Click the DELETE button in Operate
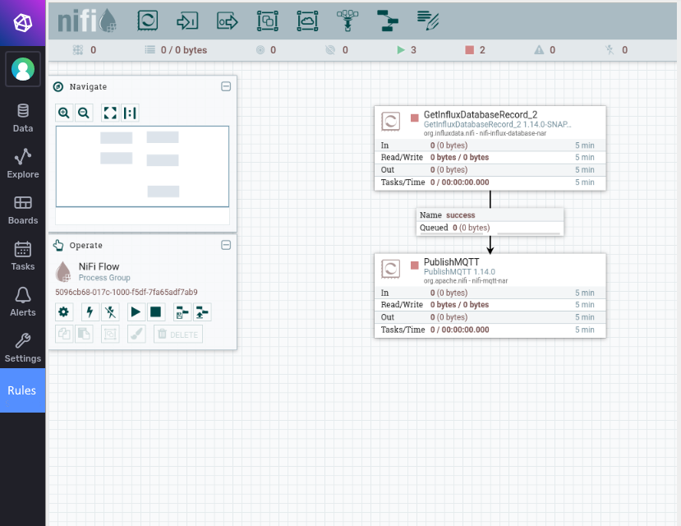 pos(178,334)
